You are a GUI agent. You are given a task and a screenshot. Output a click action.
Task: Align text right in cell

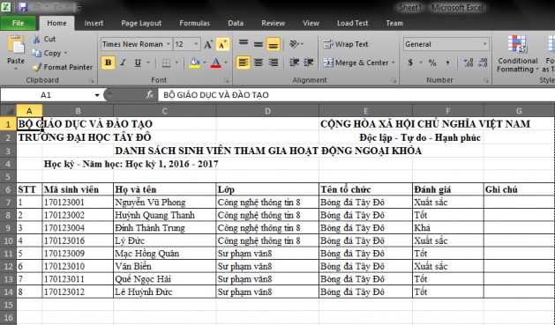click(273, 63)
